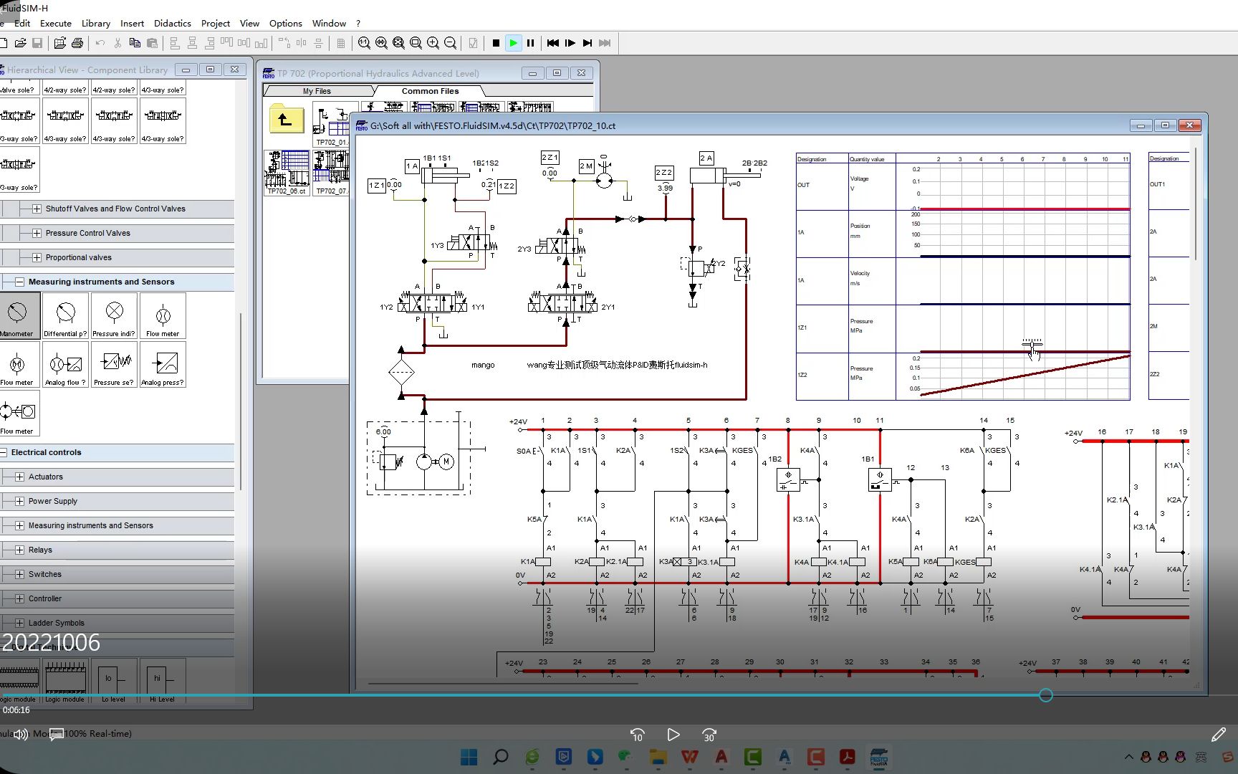Collapse the Electrical controls section
Viewport: 1238px width, 774px height.
pyautogui.click(x=4, y=452)
